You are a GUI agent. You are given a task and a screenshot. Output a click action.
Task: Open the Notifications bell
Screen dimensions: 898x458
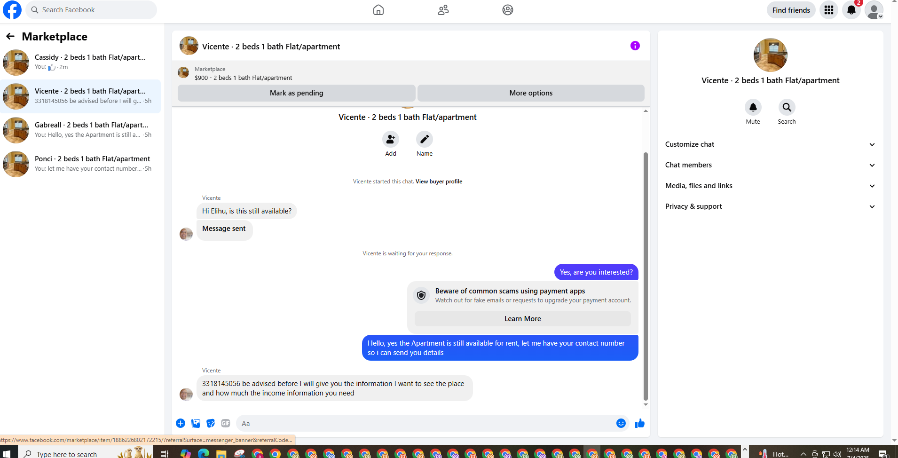tap(851, 10)
